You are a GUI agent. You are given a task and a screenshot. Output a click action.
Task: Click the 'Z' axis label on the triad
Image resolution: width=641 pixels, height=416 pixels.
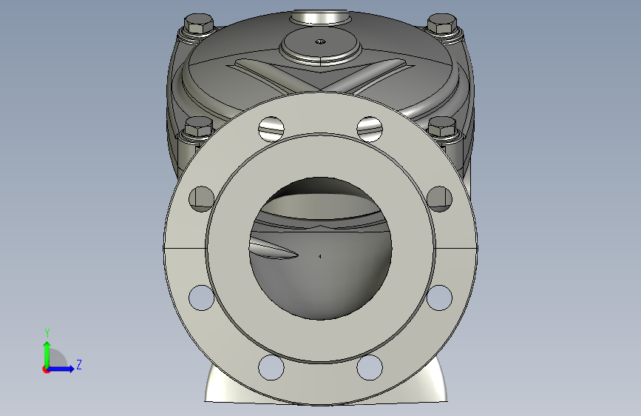pos(79,364)
